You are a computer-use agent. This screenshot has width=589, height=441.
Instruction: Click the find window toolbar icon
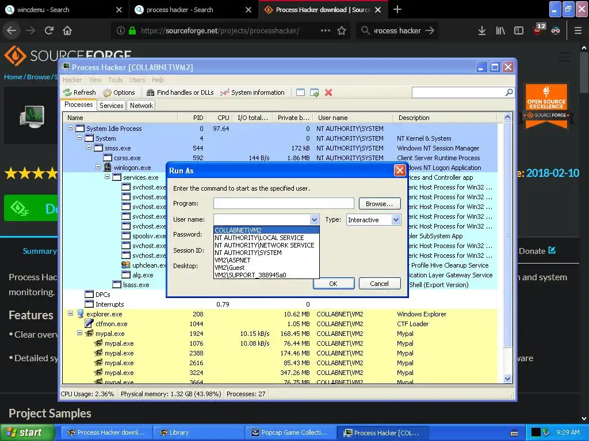300,92
